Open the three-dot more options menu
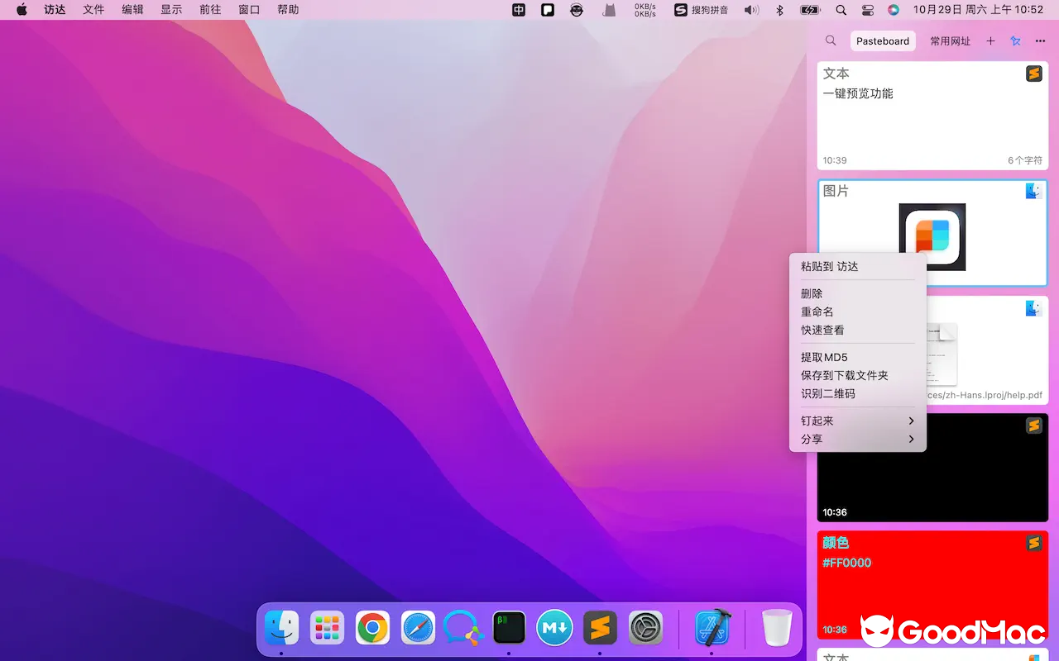1059x661 pixels. (x=1040, y=40)
